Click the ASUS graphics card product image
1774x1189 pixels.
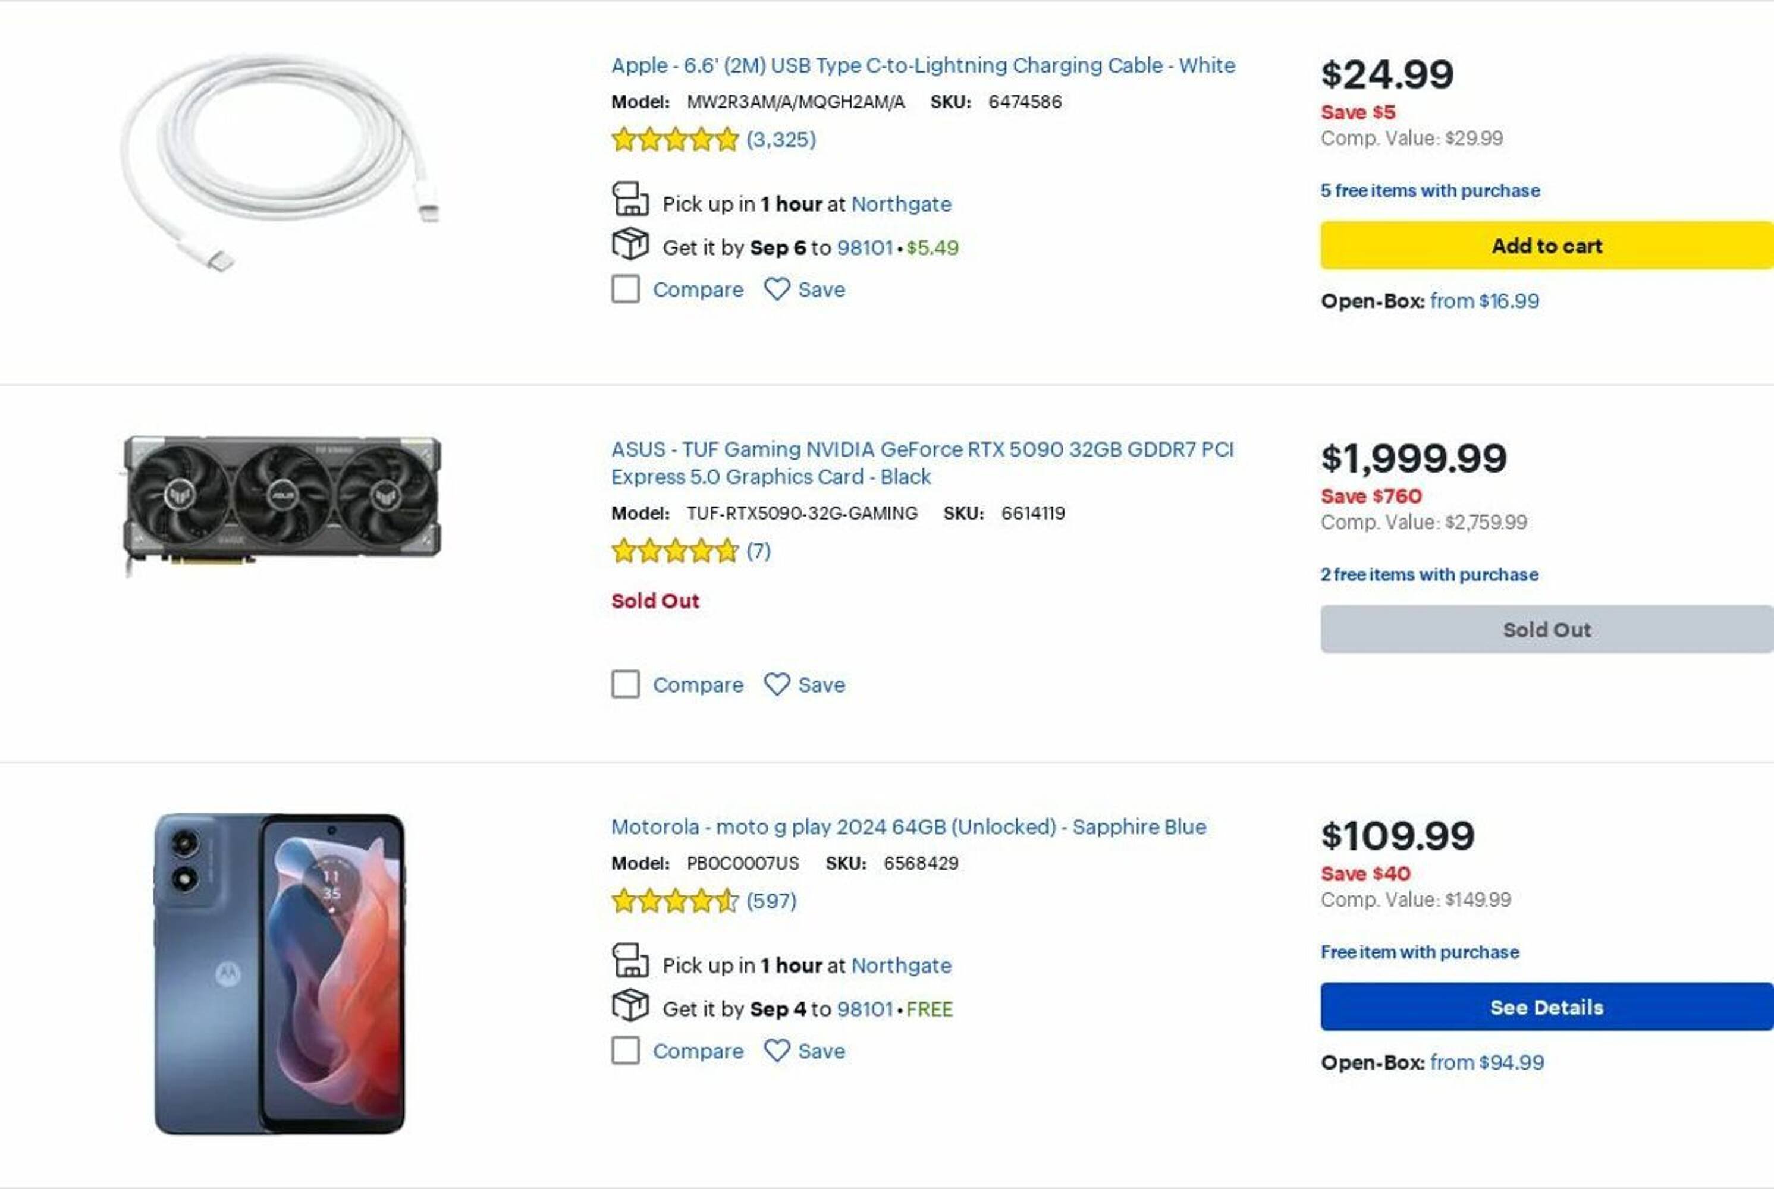pyautogui.click(x=282, y=501)
